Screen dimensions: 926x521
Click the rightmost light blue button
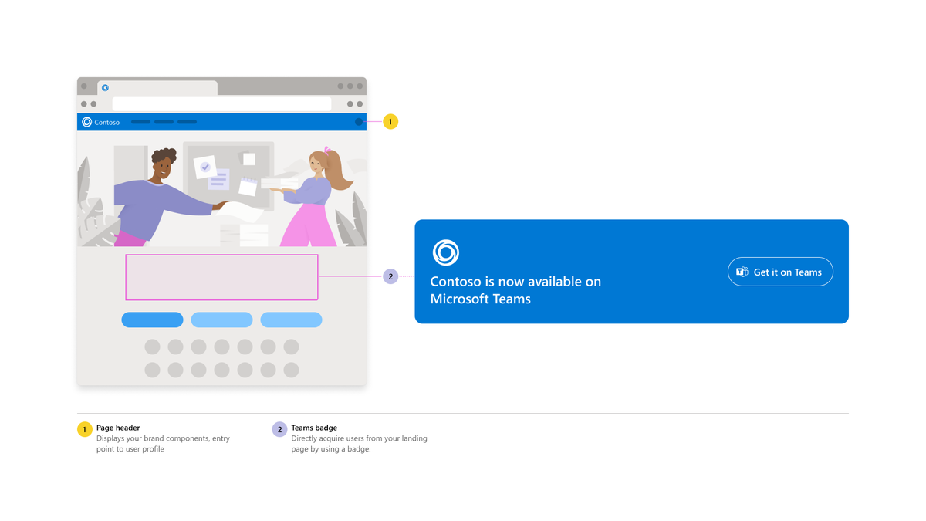coord(291,320)
